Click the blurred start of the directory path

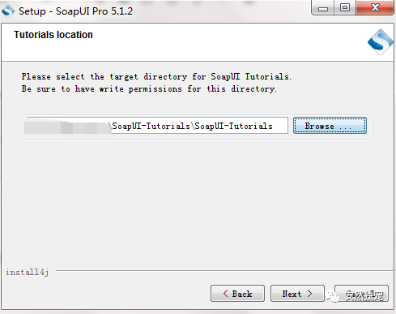click(67, 127)
